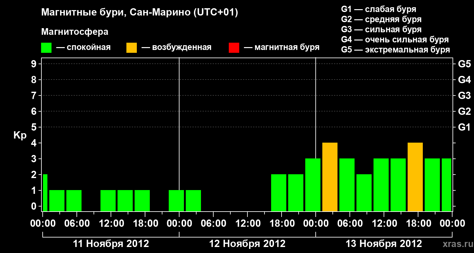The image size is (474, 253).
Task: Click the Магнитосфера heading
Action: [75, 32]
